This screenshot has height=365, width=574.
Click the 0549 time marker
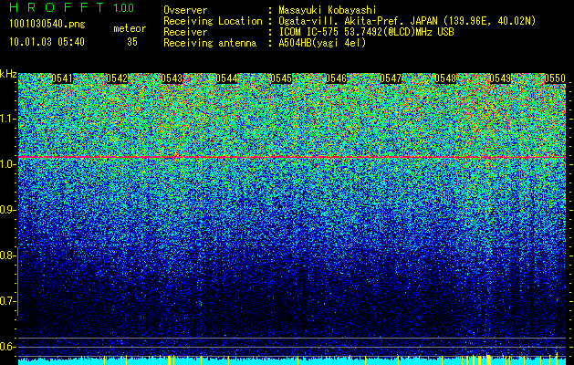tap(500, 78)
